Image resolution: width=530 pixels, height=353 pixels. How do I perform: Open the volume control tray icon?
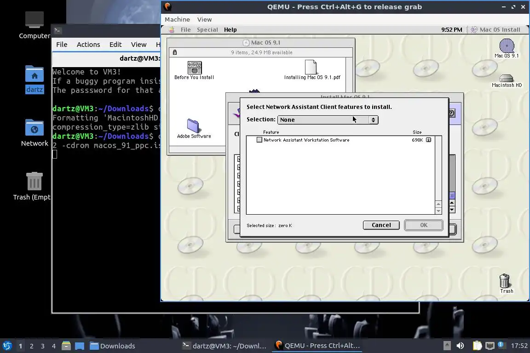pos(460,346)
